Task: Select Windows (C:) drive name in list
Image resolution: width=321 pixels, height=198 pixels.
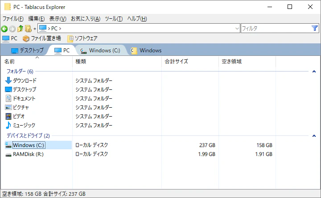Action: click(29, 145)
